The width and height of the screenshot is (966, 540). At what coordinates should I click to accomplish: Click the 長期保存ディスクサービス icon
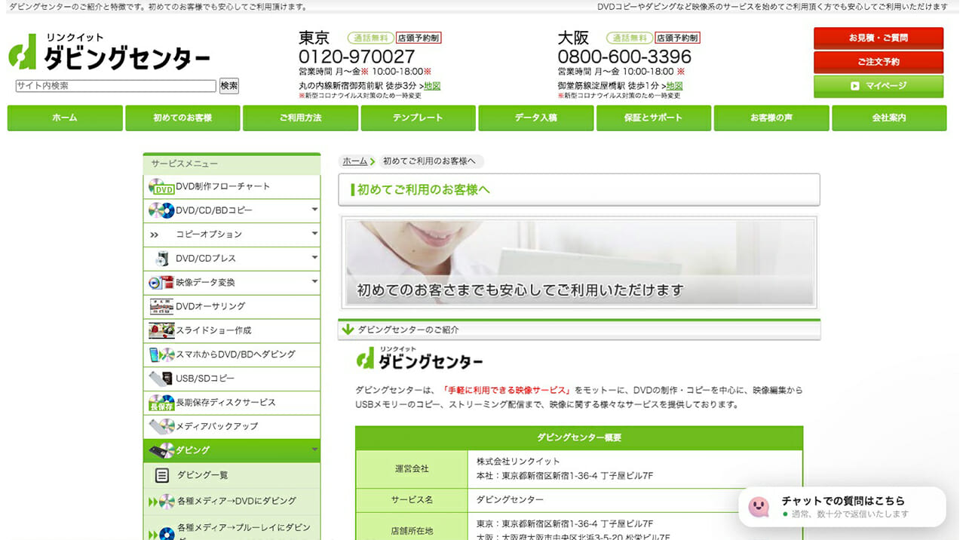(x=161, y=402)
